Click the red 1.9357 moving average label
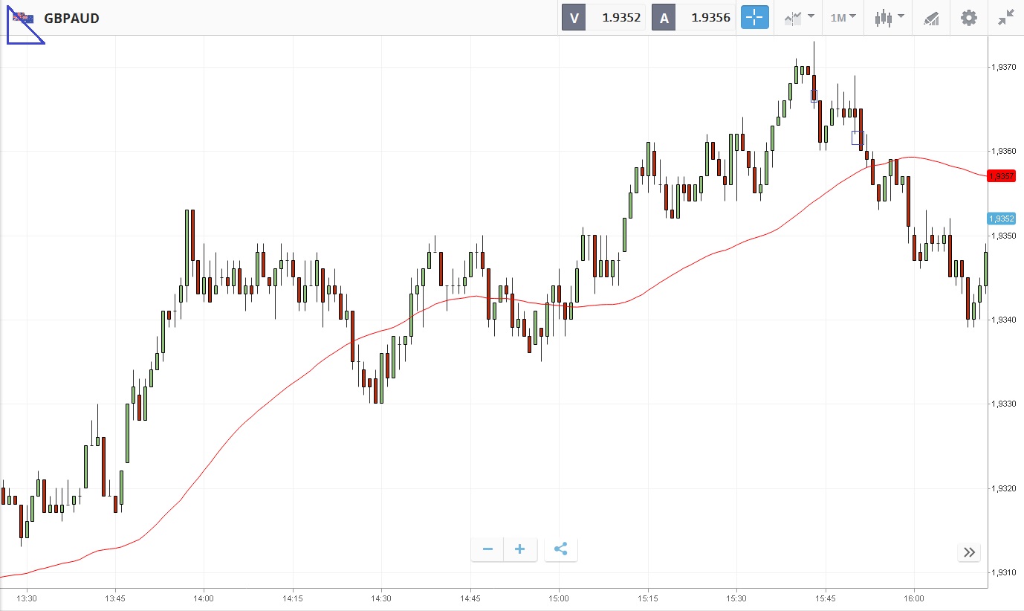Viewport: 1024px width, 611px height. (x=1001, y=176)
